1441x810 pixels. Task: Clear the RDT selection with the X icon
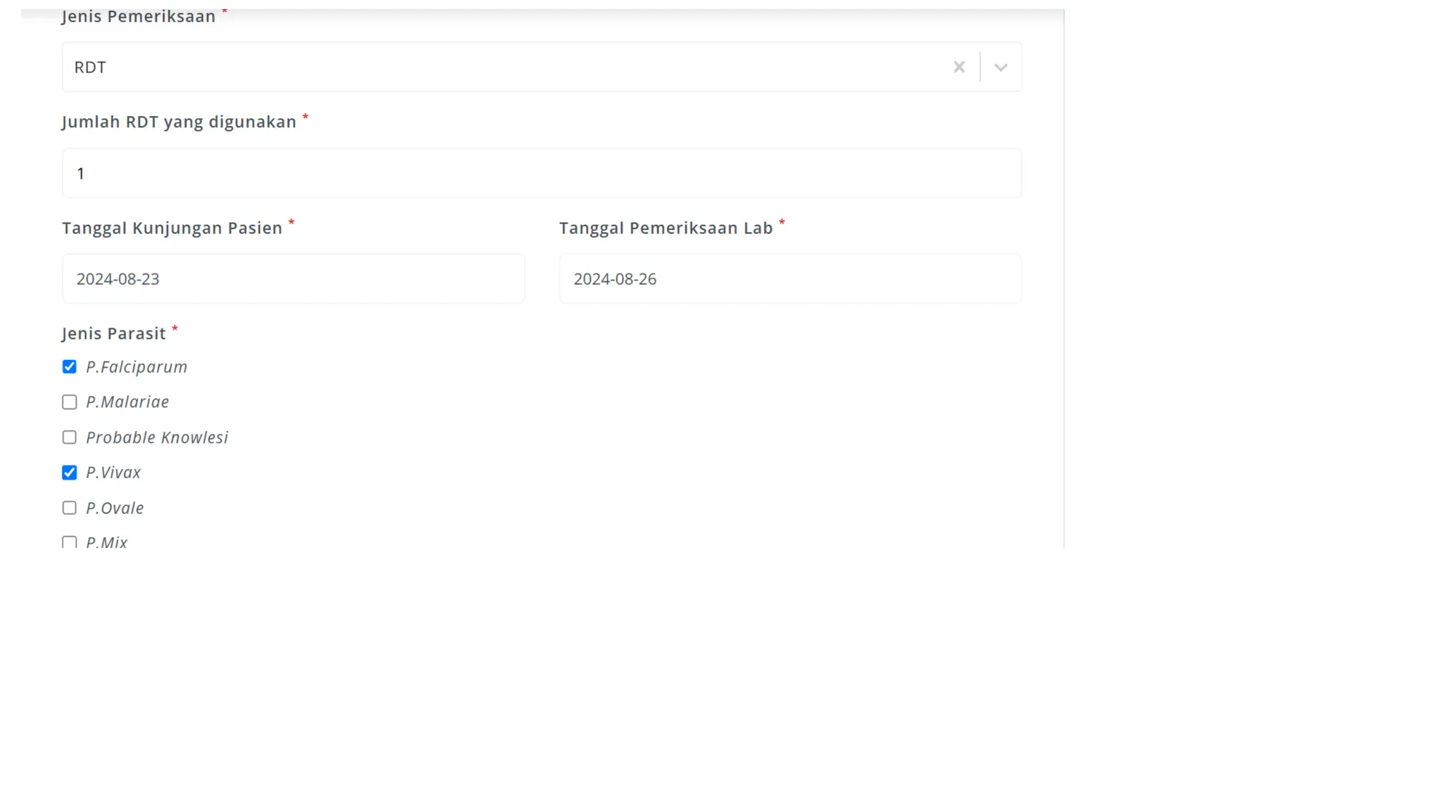click(x=958, y=67)
